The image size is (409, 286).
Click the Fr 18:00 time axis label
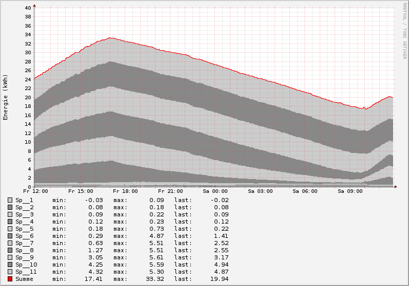click(x=125, y=191)
